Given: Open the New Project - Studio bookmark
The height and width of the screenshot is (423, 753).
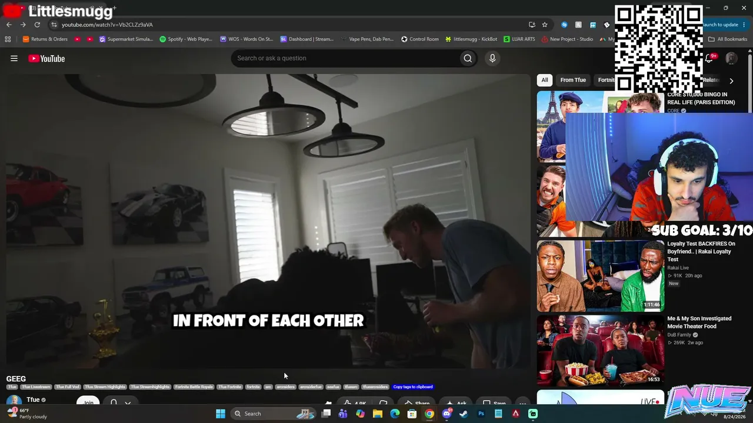Looking at the screenshot, I should point(567,39).
